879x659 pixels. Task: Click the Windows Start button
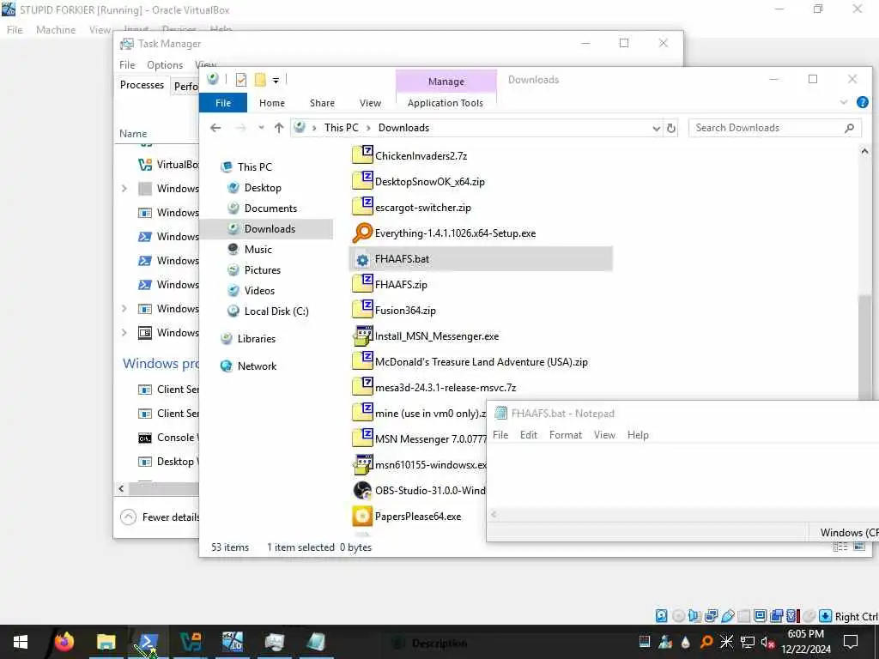tap(21, 642)
